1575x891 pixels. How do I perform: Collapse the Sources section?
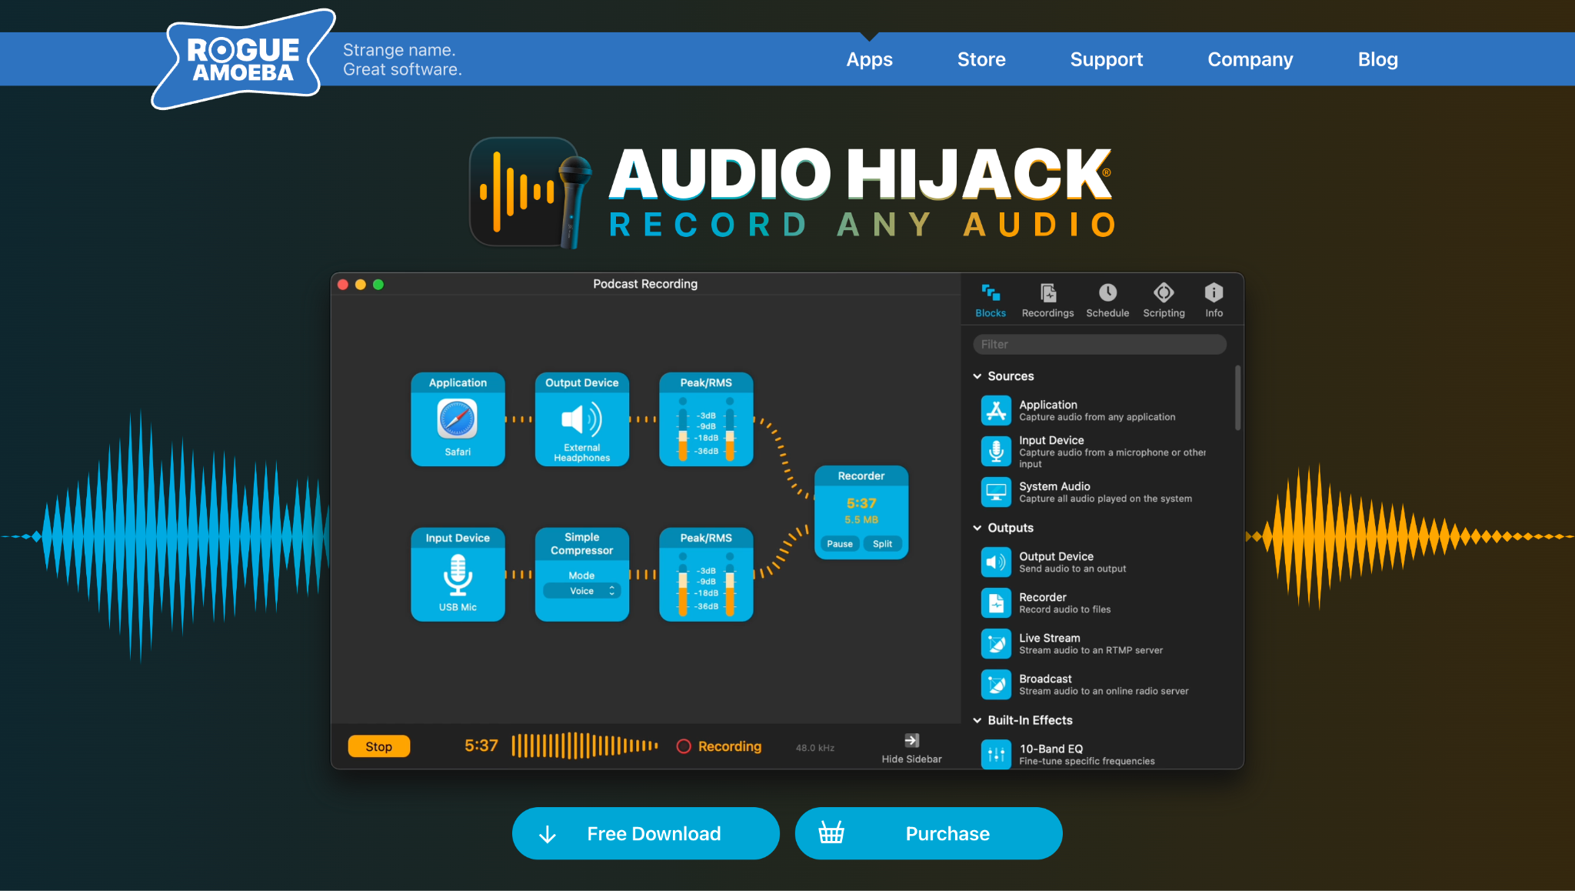[x=977, y=376]
